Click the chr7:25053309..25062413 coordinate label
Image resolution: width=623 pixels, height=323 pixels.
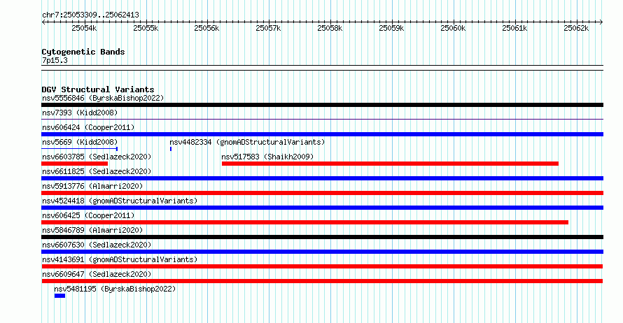point(90,15)
